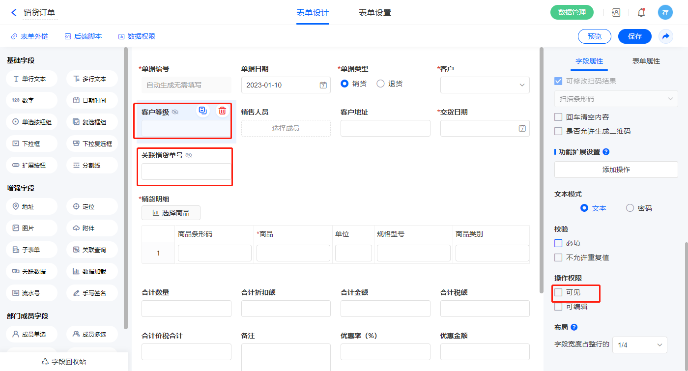Click the help icon next to 布局
The height and width of the screenshot is (371, 688).
click(x=574, y=327)
